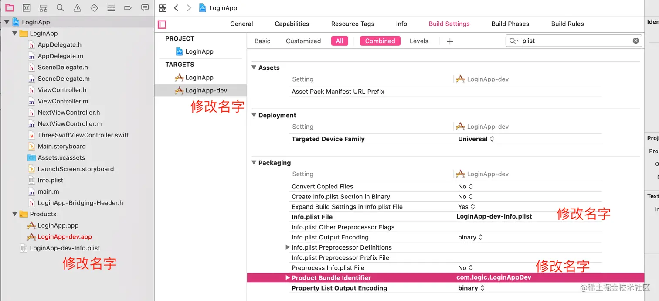Open the Project navigator folder icon
The image size is (659, 301).
[9, 8]
